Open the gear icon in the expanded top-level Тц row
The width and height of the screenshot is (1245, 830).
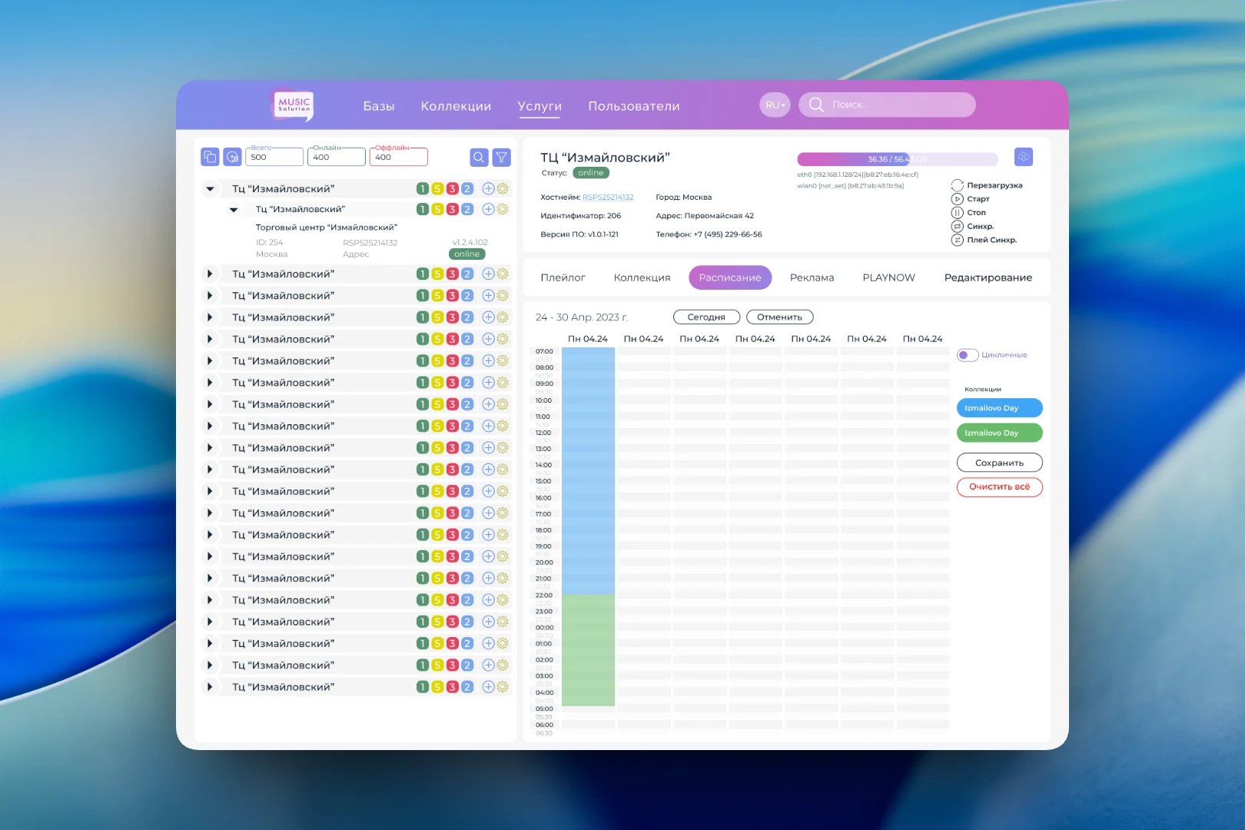(503, 188)
